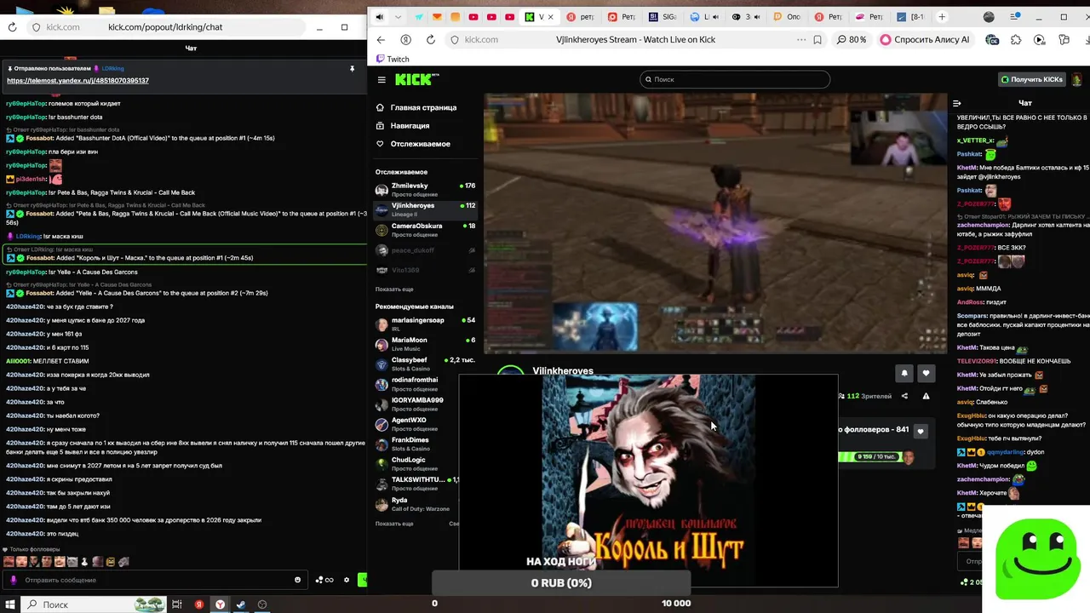Click heart button next to followers goal
Image resolution: width=1090 pixels, height=613 pixels.
(x=920, y=431)
